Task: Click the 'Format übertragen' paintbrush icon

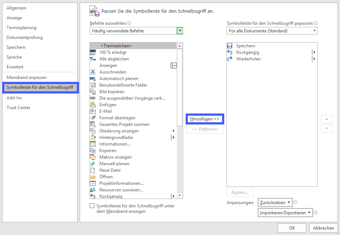Action: (x=93, y=118)
